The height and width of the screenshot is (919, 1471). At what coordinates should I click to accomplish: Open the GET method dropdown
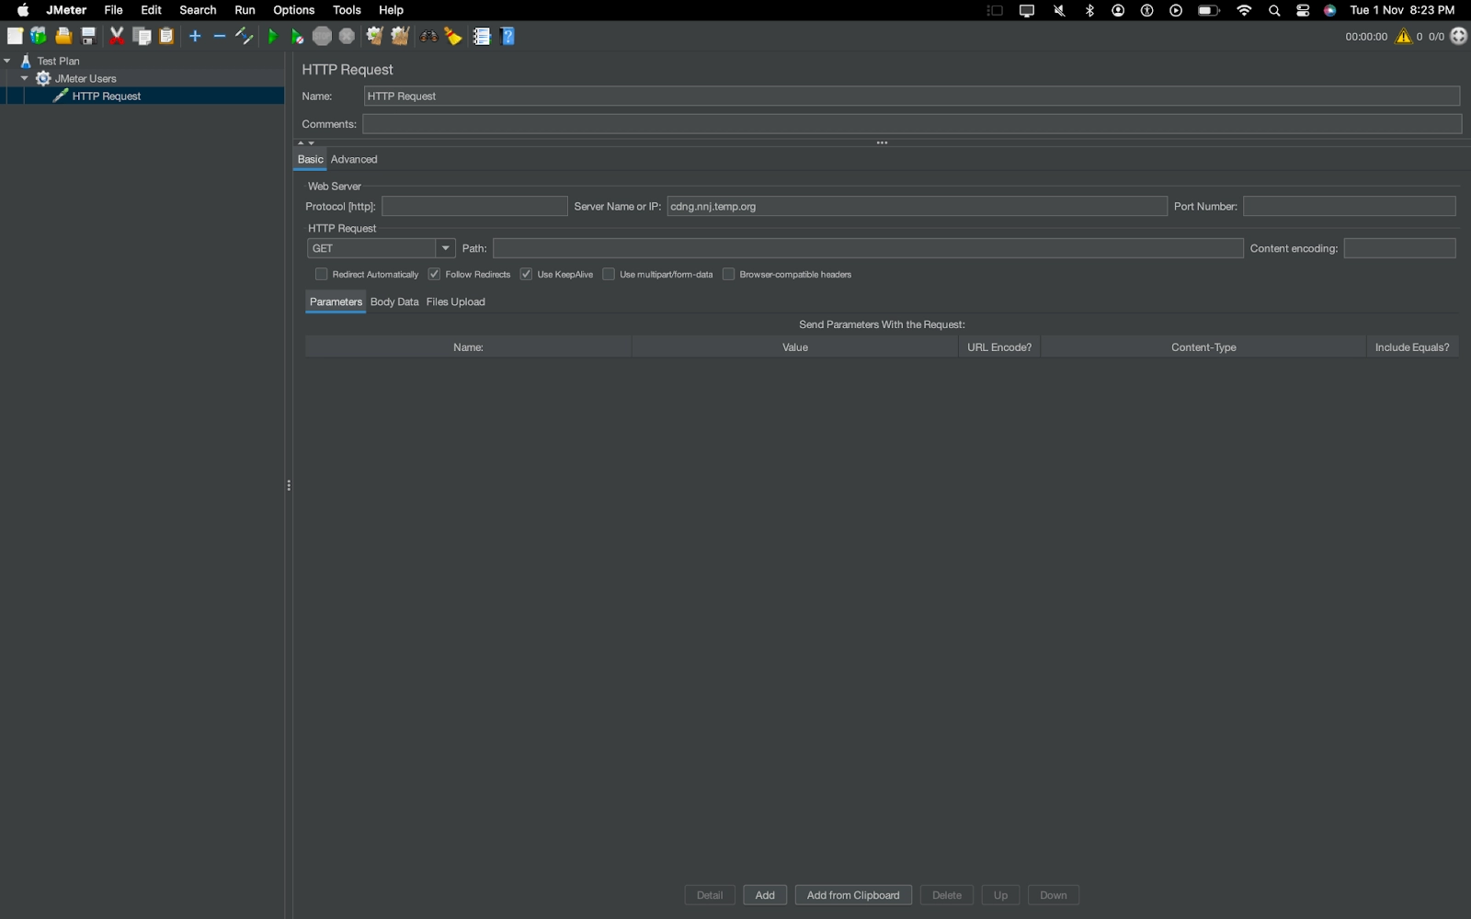coord(381,248)
